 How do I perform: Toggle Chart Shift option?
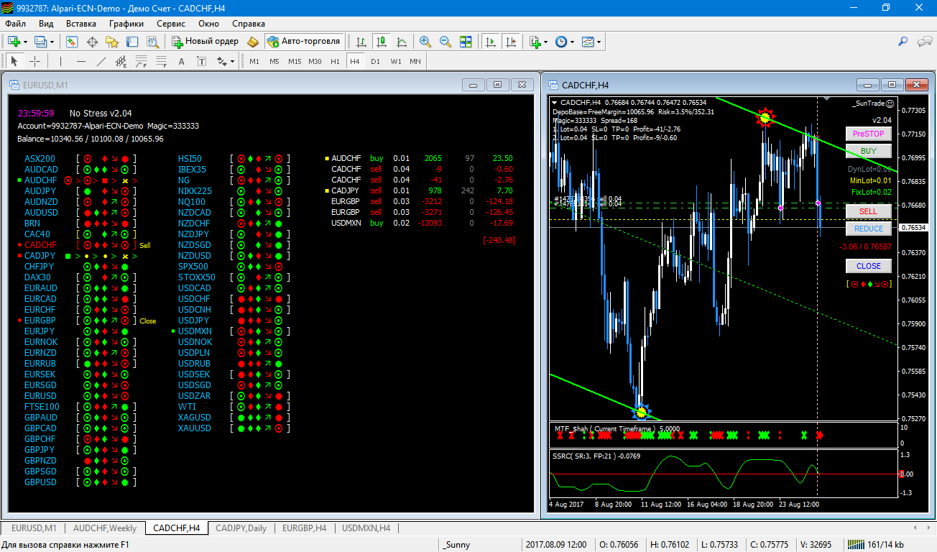click(512, 42)
